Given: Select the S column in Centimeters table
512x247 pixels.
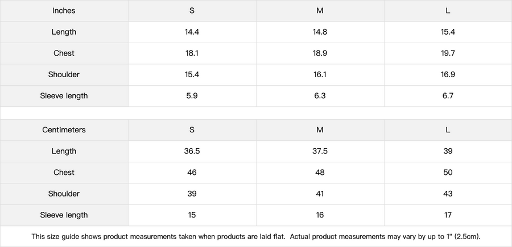Looking at the screenshot, I should coord(192,130).
